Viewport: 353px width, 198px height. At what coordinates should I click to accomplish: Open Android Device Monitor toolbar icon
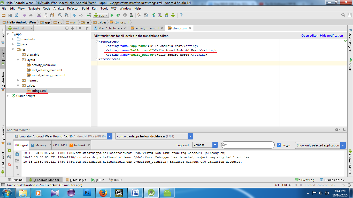tap(173, 15)
